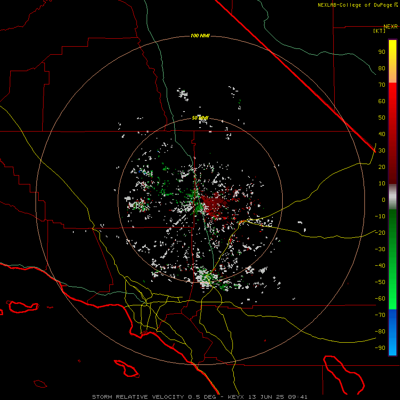Click the -30 value on velocity scale
Viewport: 400px width, 400px height.
point(380,249)
